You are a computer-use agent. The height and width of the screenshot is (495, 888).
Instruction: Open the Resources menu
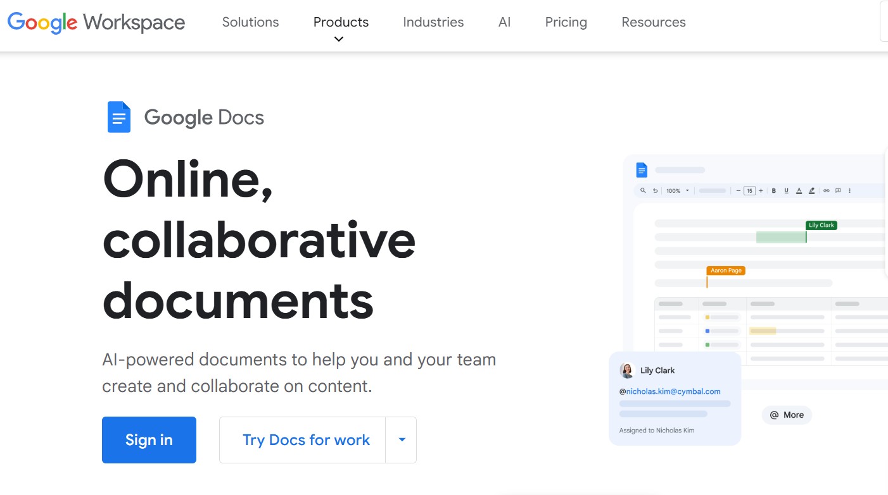(654, 22)
